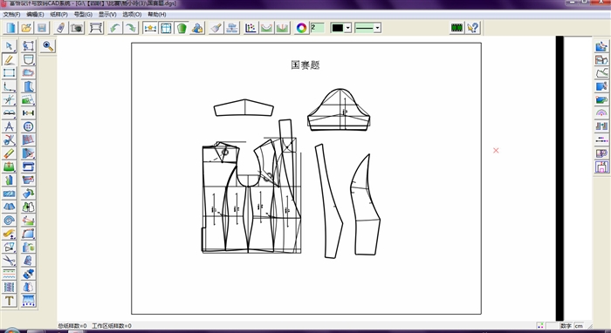Click the 总纸样数=0 status text
Viewport: 611px width, 333px height.
72,326
